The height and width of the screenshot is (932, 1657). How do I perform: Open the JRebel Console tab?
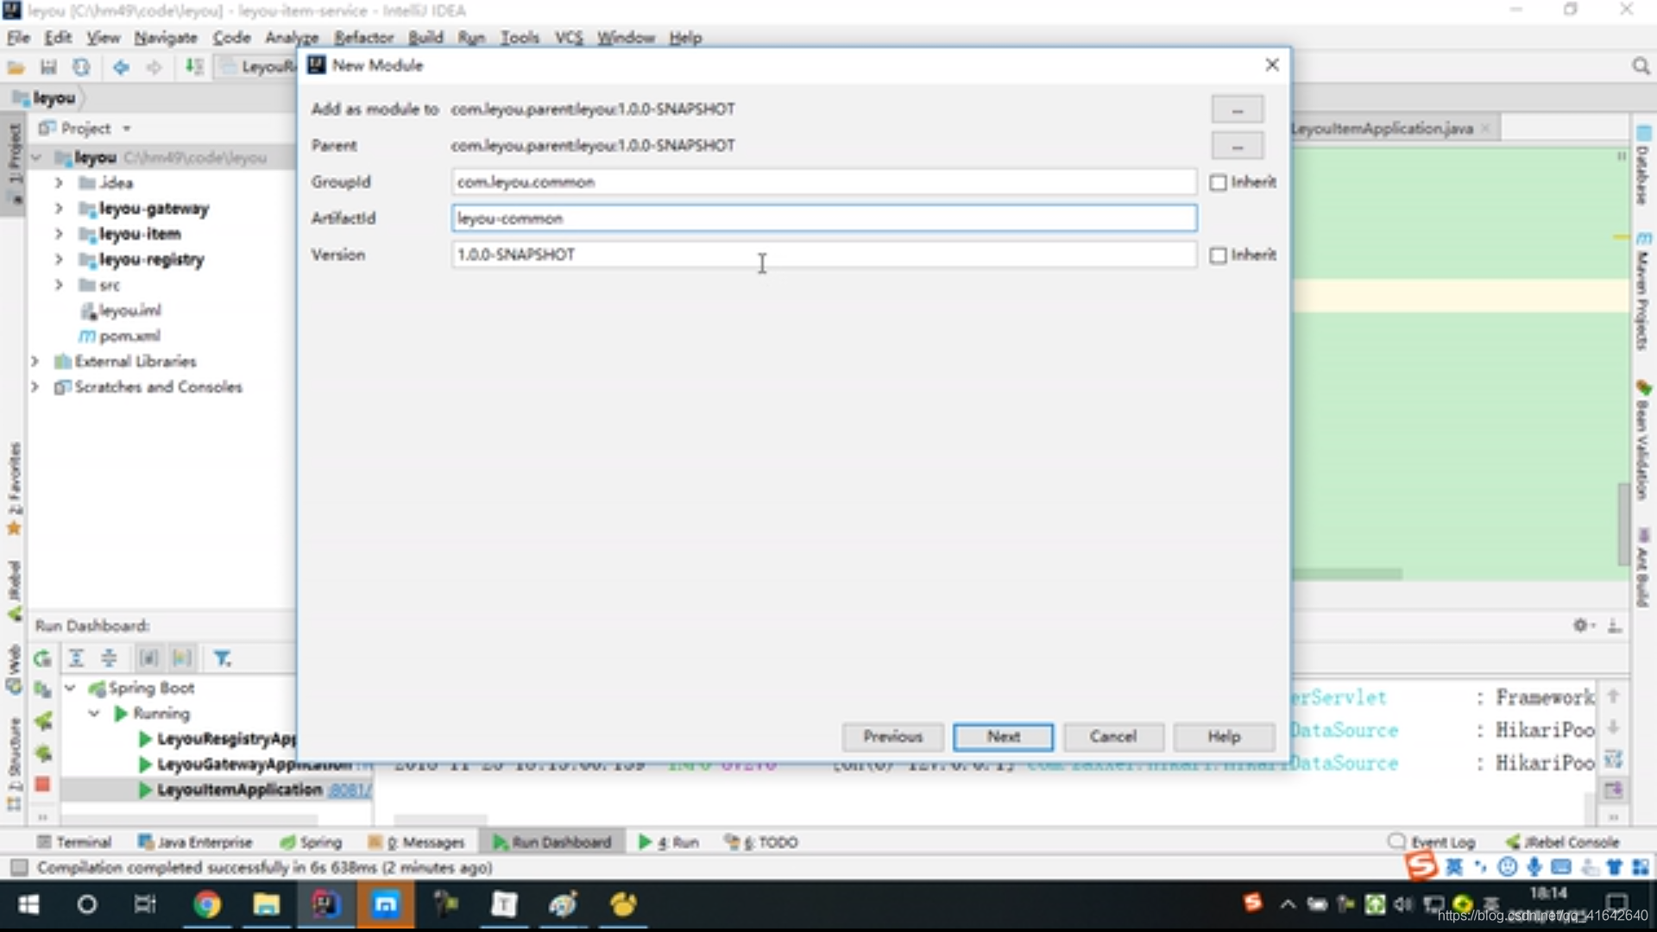click(x=1563, y=842)
